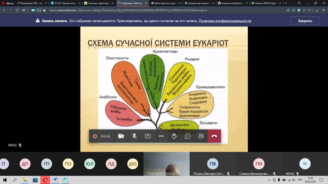This screenshot has height=184, width=328.
Task: Open Speed Dial start page
Action: [24, 10]
